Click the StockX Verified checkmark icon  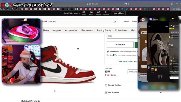pos(106,85)
